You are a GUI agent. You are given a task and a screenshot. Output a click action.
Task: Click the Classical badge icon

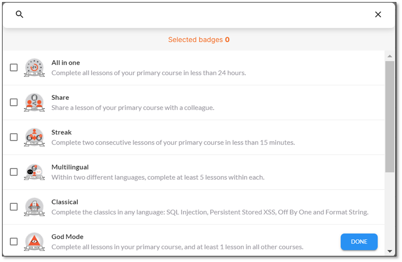pyautogui.click(x=34, y=207)
